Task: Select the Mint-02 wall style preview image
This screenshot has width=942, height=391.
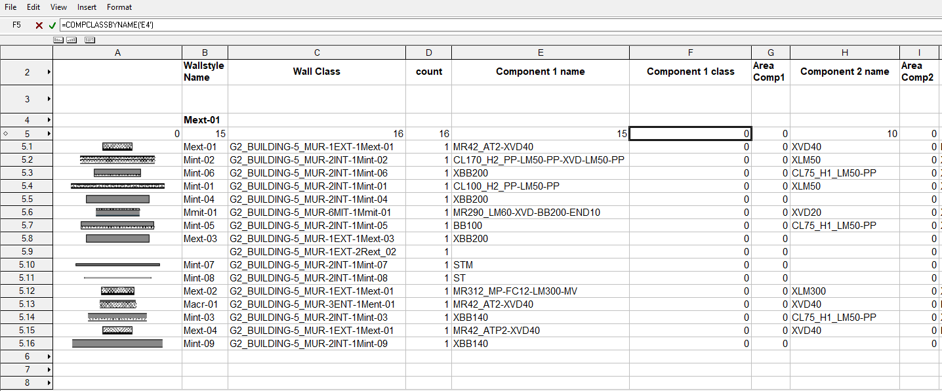Action: pyautogui.click(x=117, y=159)
